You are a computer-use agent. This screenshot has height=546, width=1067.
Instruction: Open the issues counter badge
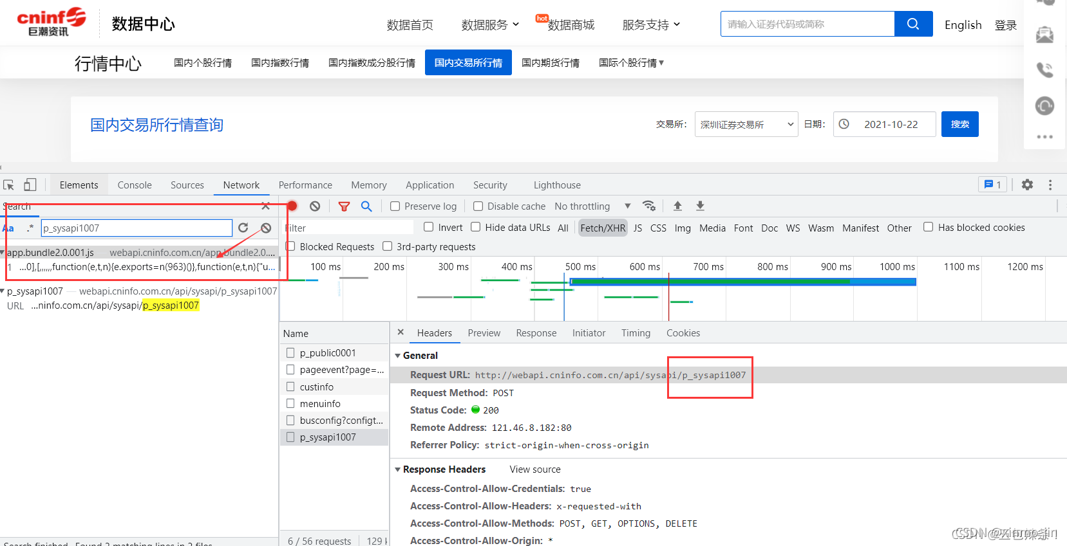pos(992,185)
